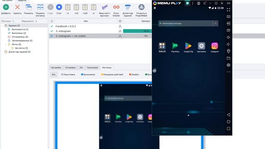Filter instances by Ожидание действий

click(x=112, y=74)
